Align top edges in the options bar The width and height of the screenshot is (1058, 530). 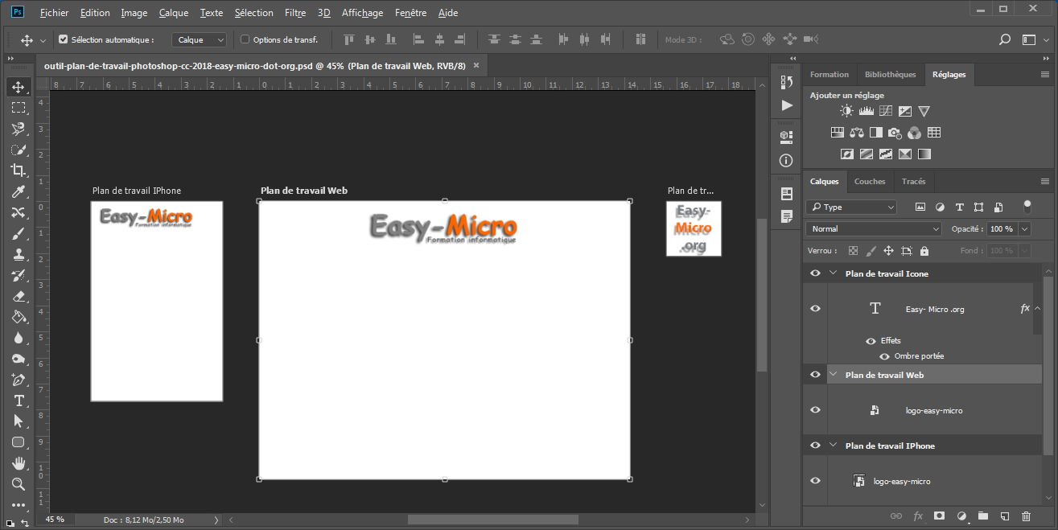(x=348, y=39)
